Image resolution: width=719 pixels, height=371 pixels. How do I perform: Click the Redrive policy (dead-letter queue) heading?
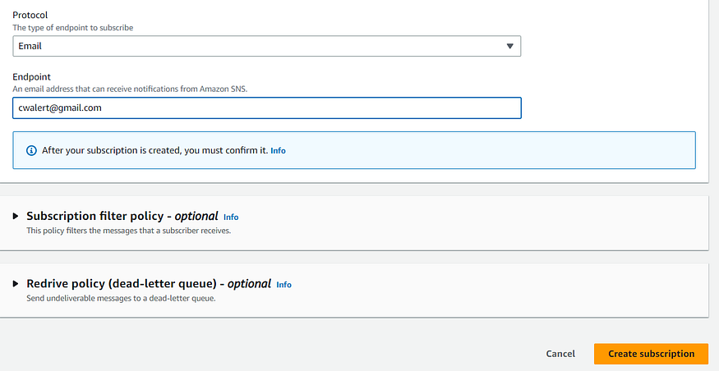(148, 283)
